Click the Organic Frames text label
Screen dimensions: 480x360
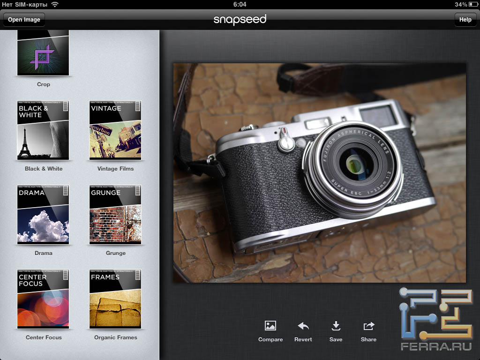[x=115, y=337]
